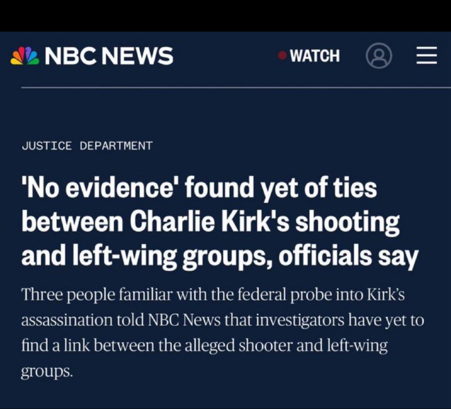Open the user account profile icon
Image resolution: width=451 pixels, height=409 pixels.
click(379, 55)
